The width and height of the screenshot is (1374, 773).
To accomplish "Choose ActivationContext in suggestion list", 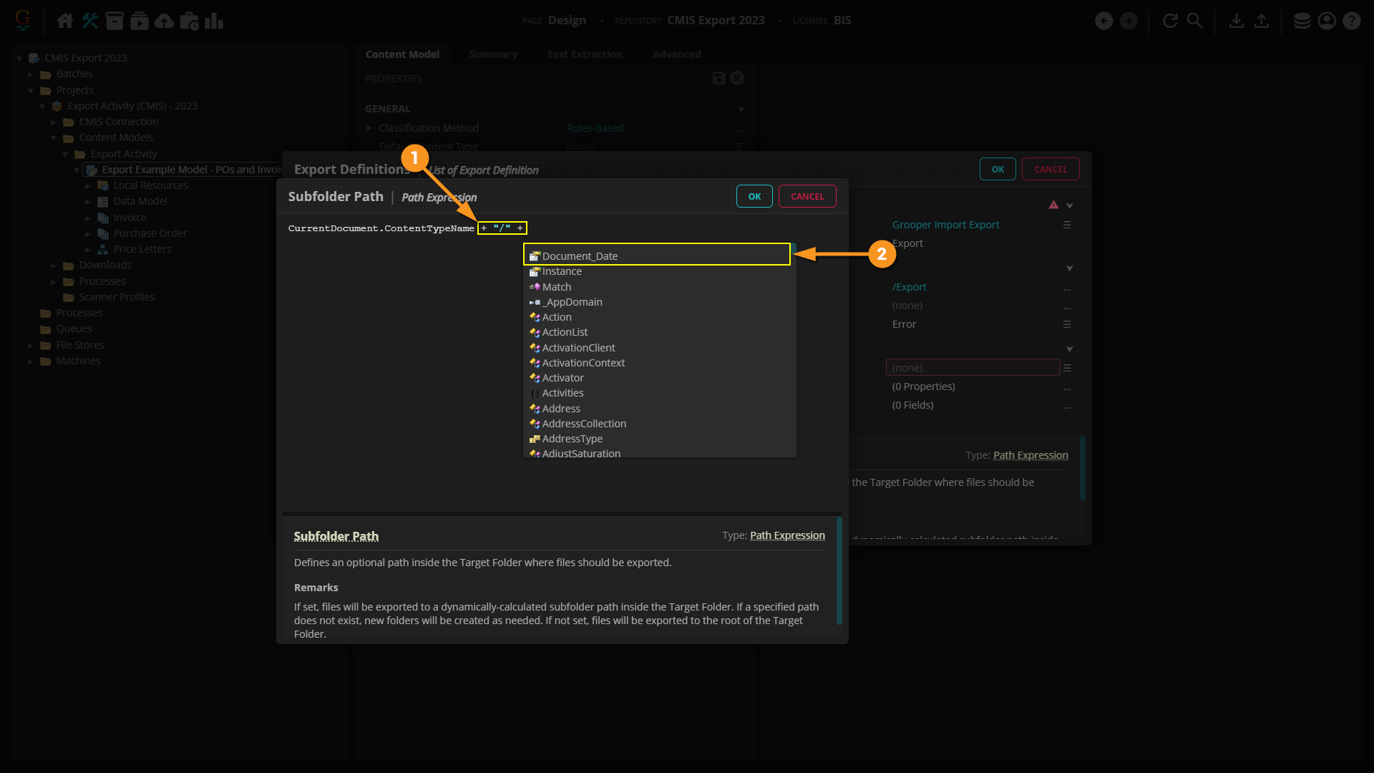I will [x=583, y=363].
